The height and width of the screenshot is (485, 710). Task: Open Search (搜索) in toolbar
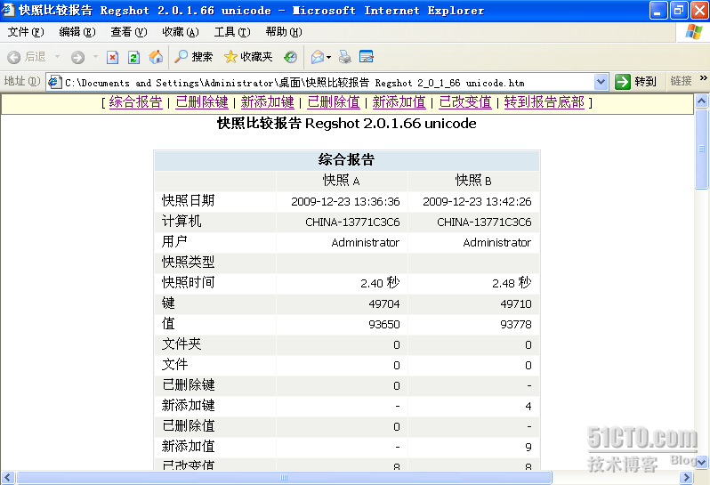click(193, 57)
